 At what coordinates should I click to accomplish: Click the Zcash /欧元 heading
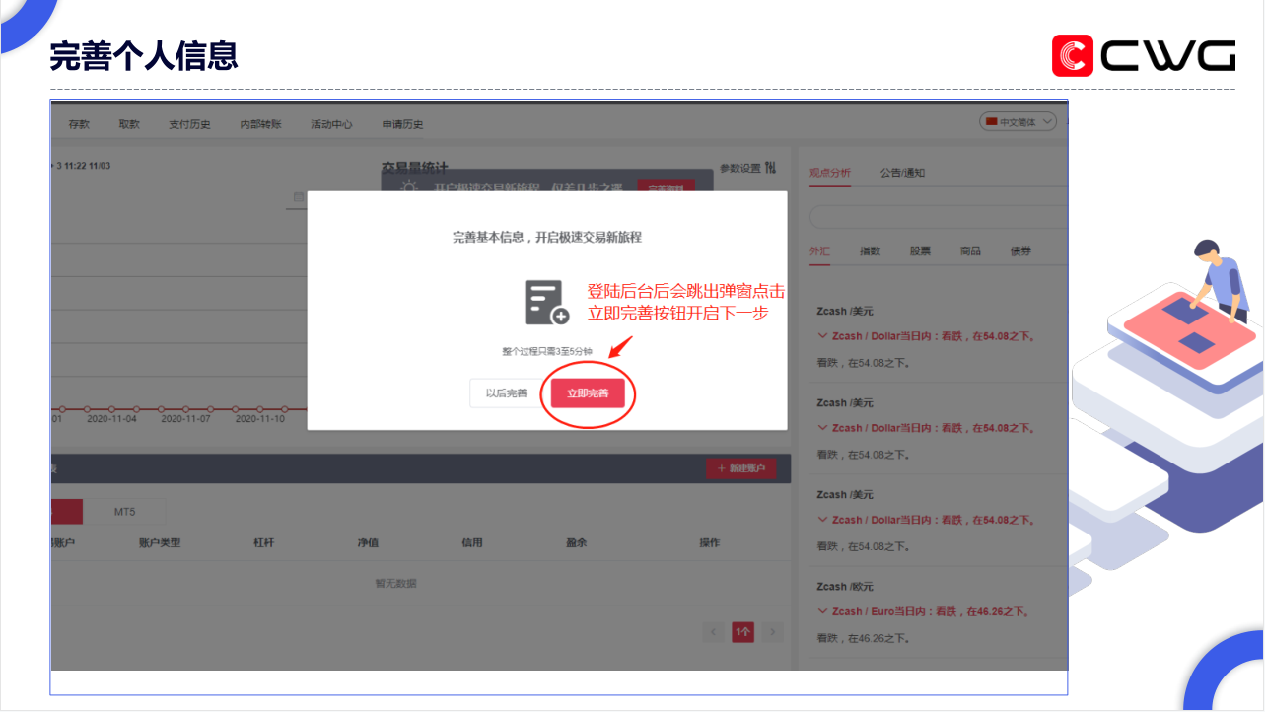tap(845, 586)
